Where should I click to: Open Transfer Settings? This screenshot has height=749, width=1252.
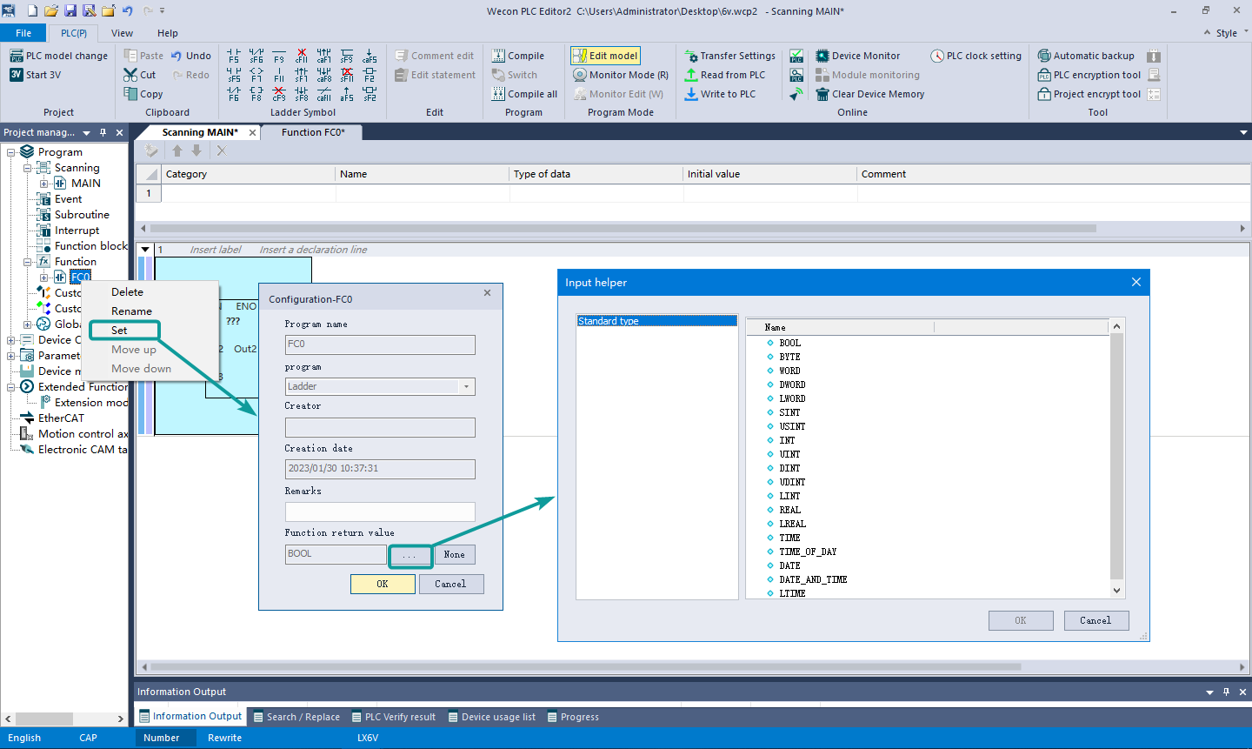(729, 56)
